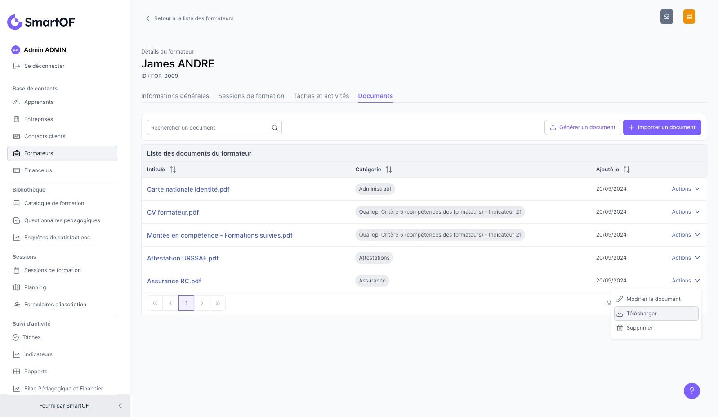
Task: Switch to the Sessions de formation tab
Action: (251, 96)
